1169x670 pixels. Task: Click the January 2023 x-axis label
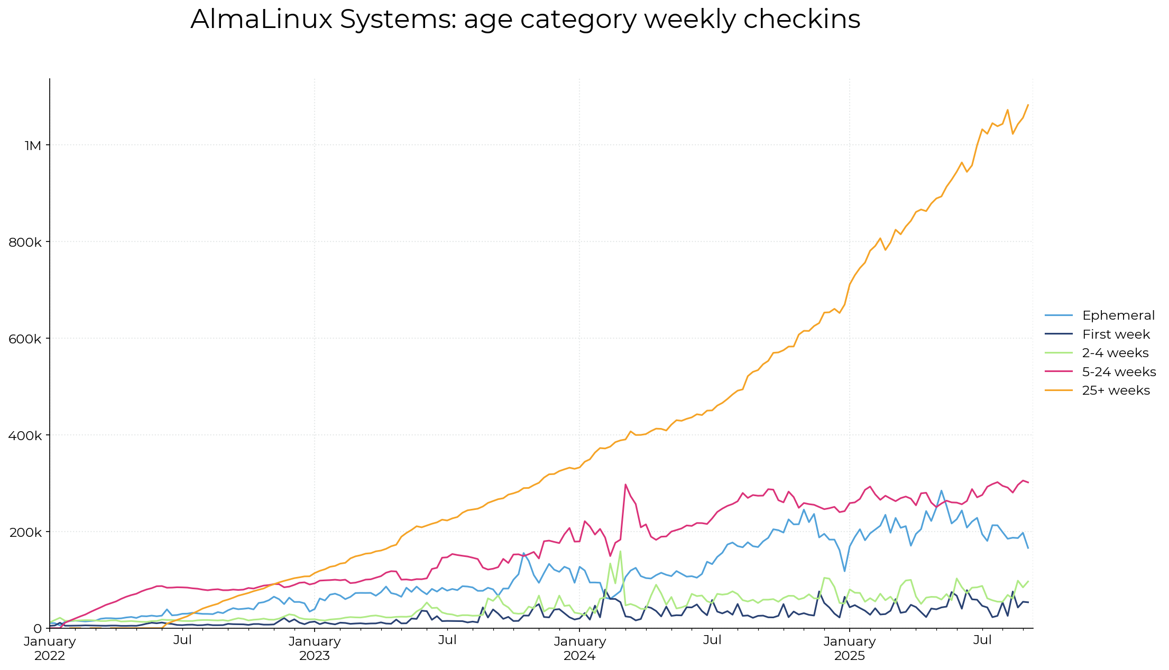pos(315,648)
